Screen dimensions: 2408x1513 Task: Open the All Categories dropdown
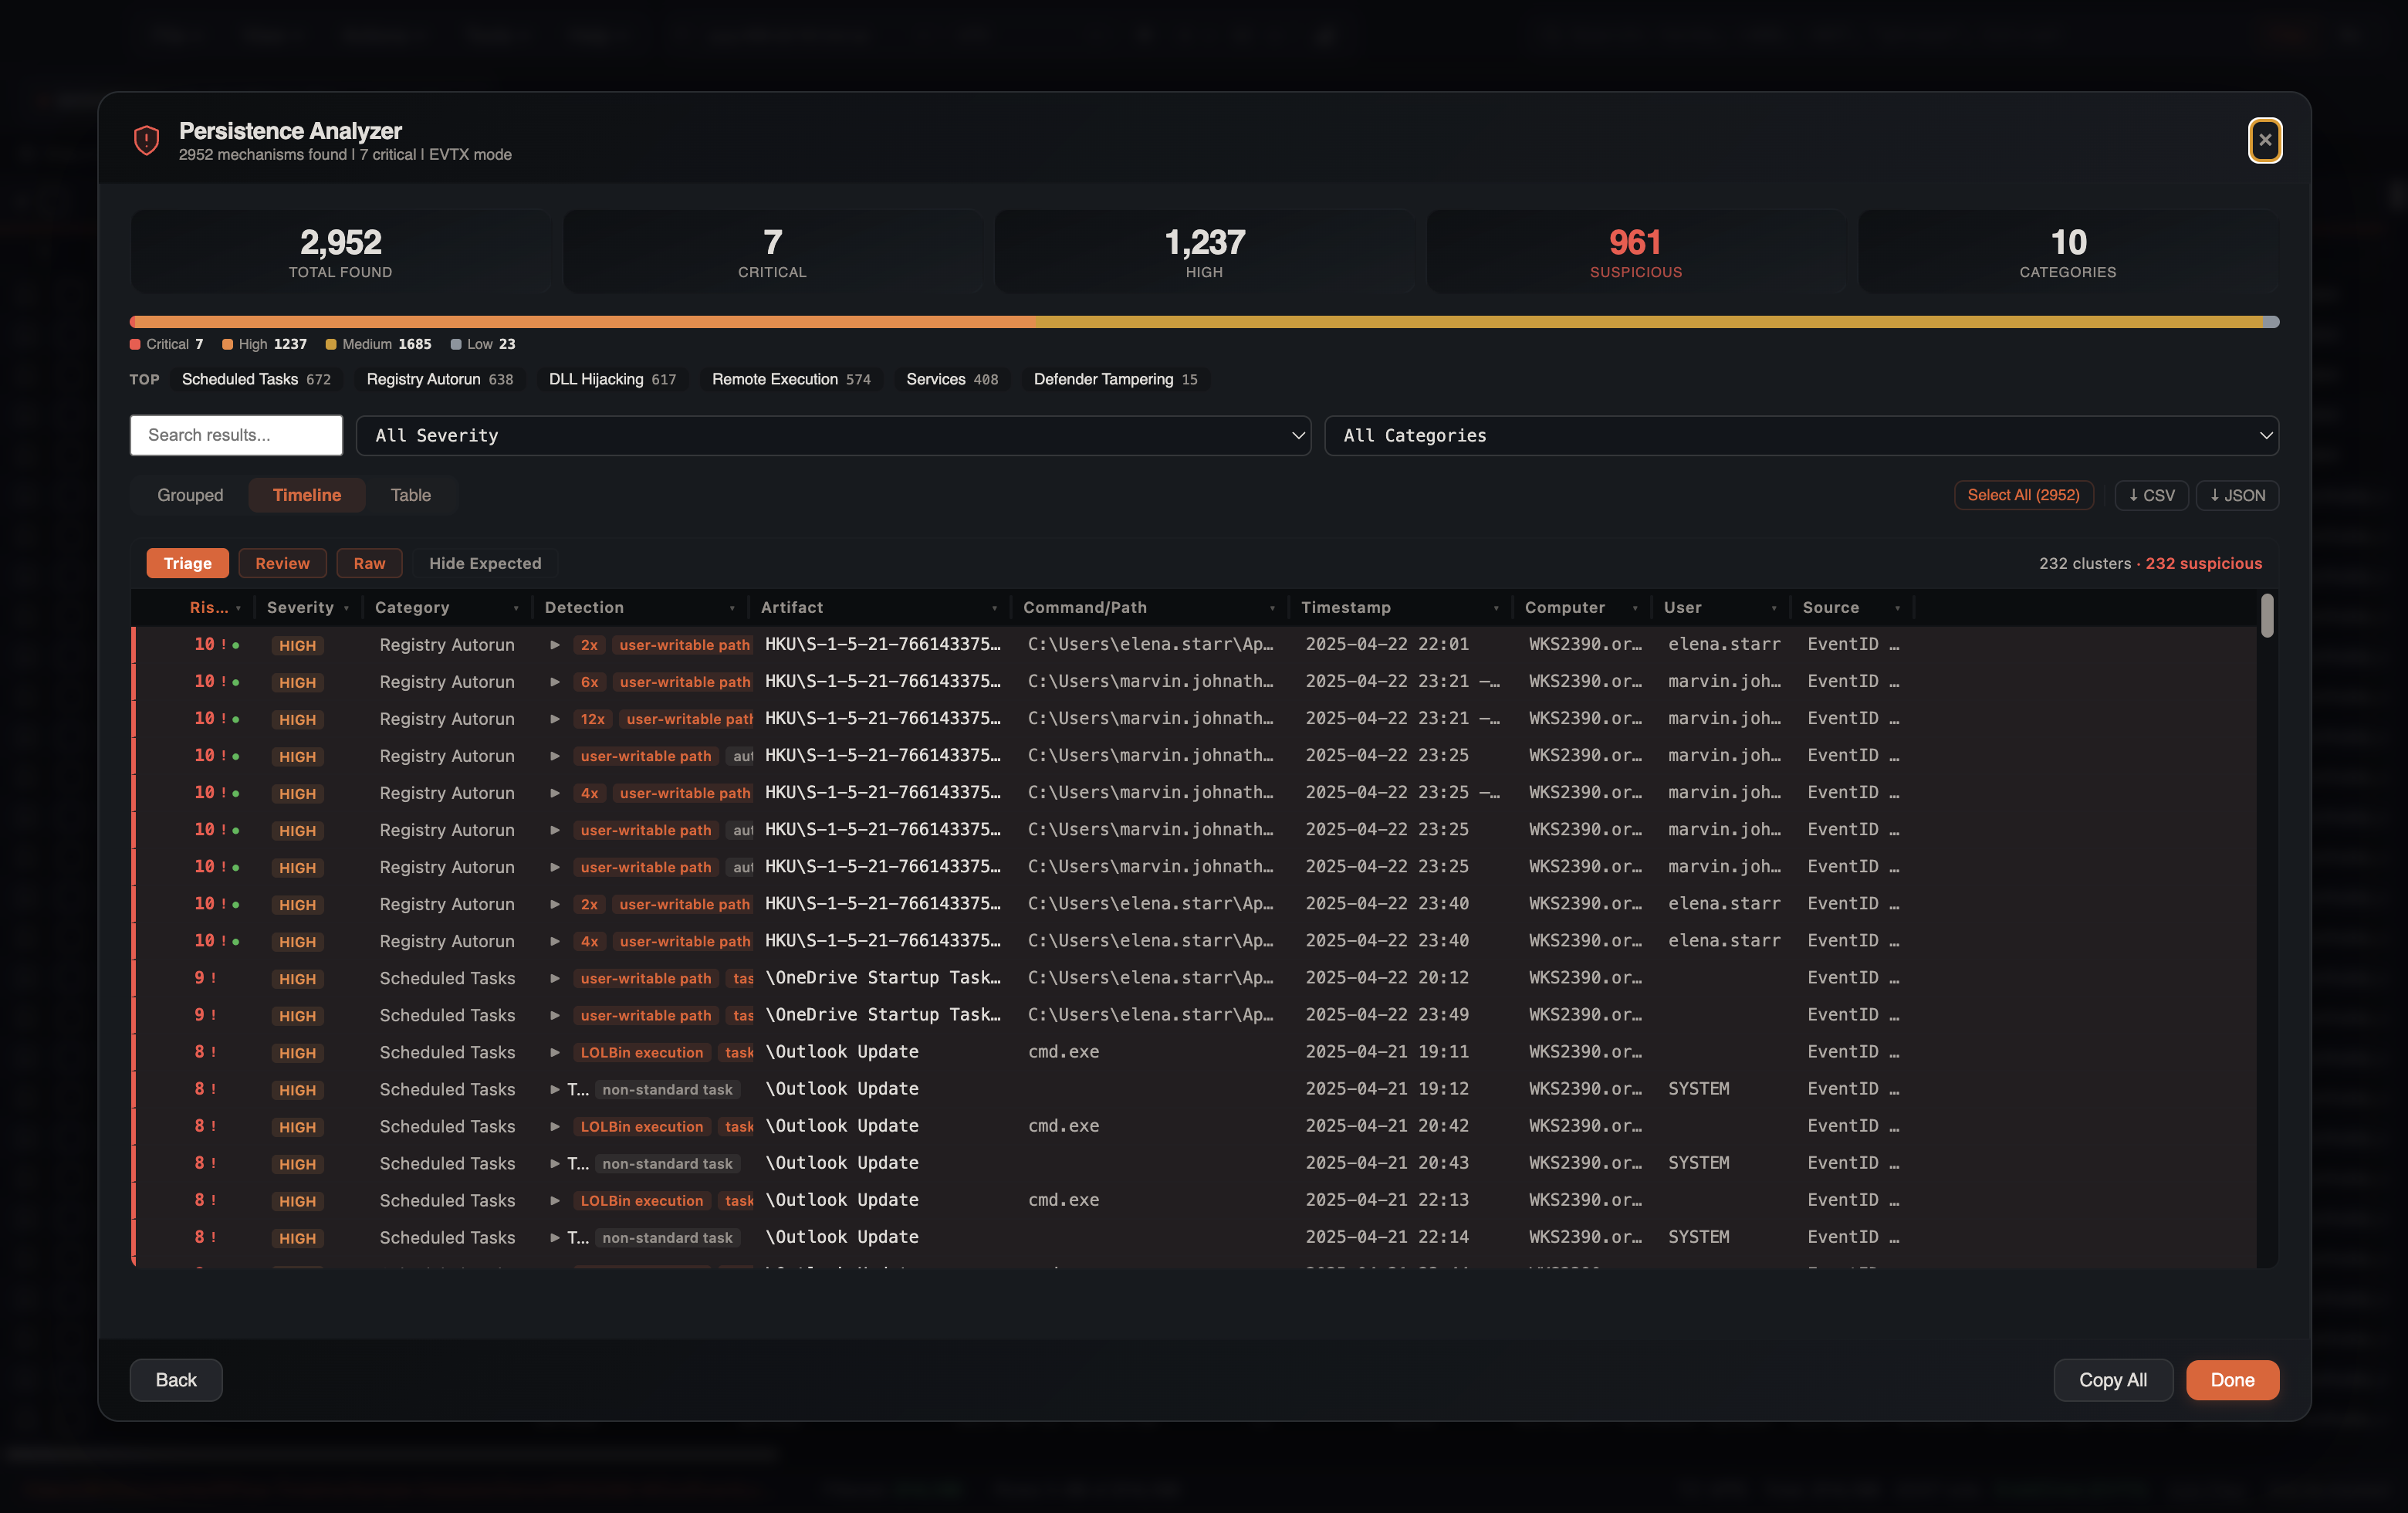click(x=1801, y=435)
